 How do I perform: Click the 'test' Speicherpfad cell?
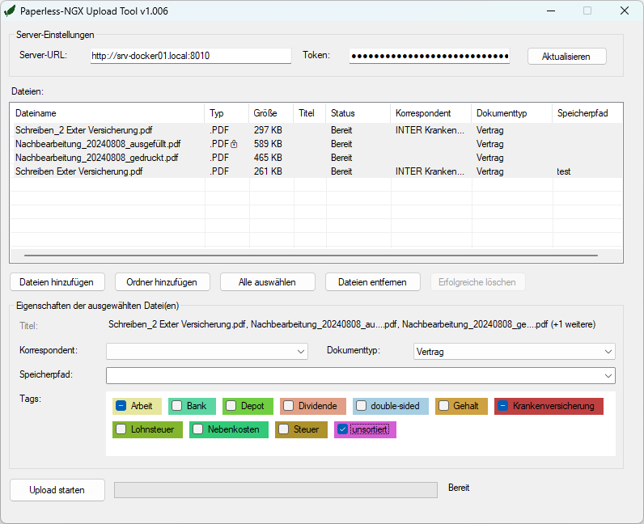(563, 171)
